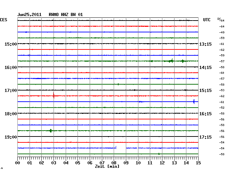
Task: Select the 10 minute tick label
Action: (x=138, y=163)
